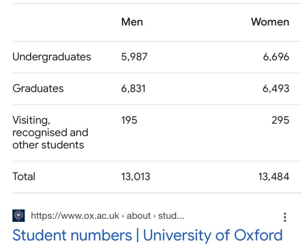Click the Total row label
Screen dimensions: 302x252
point(23,177)
